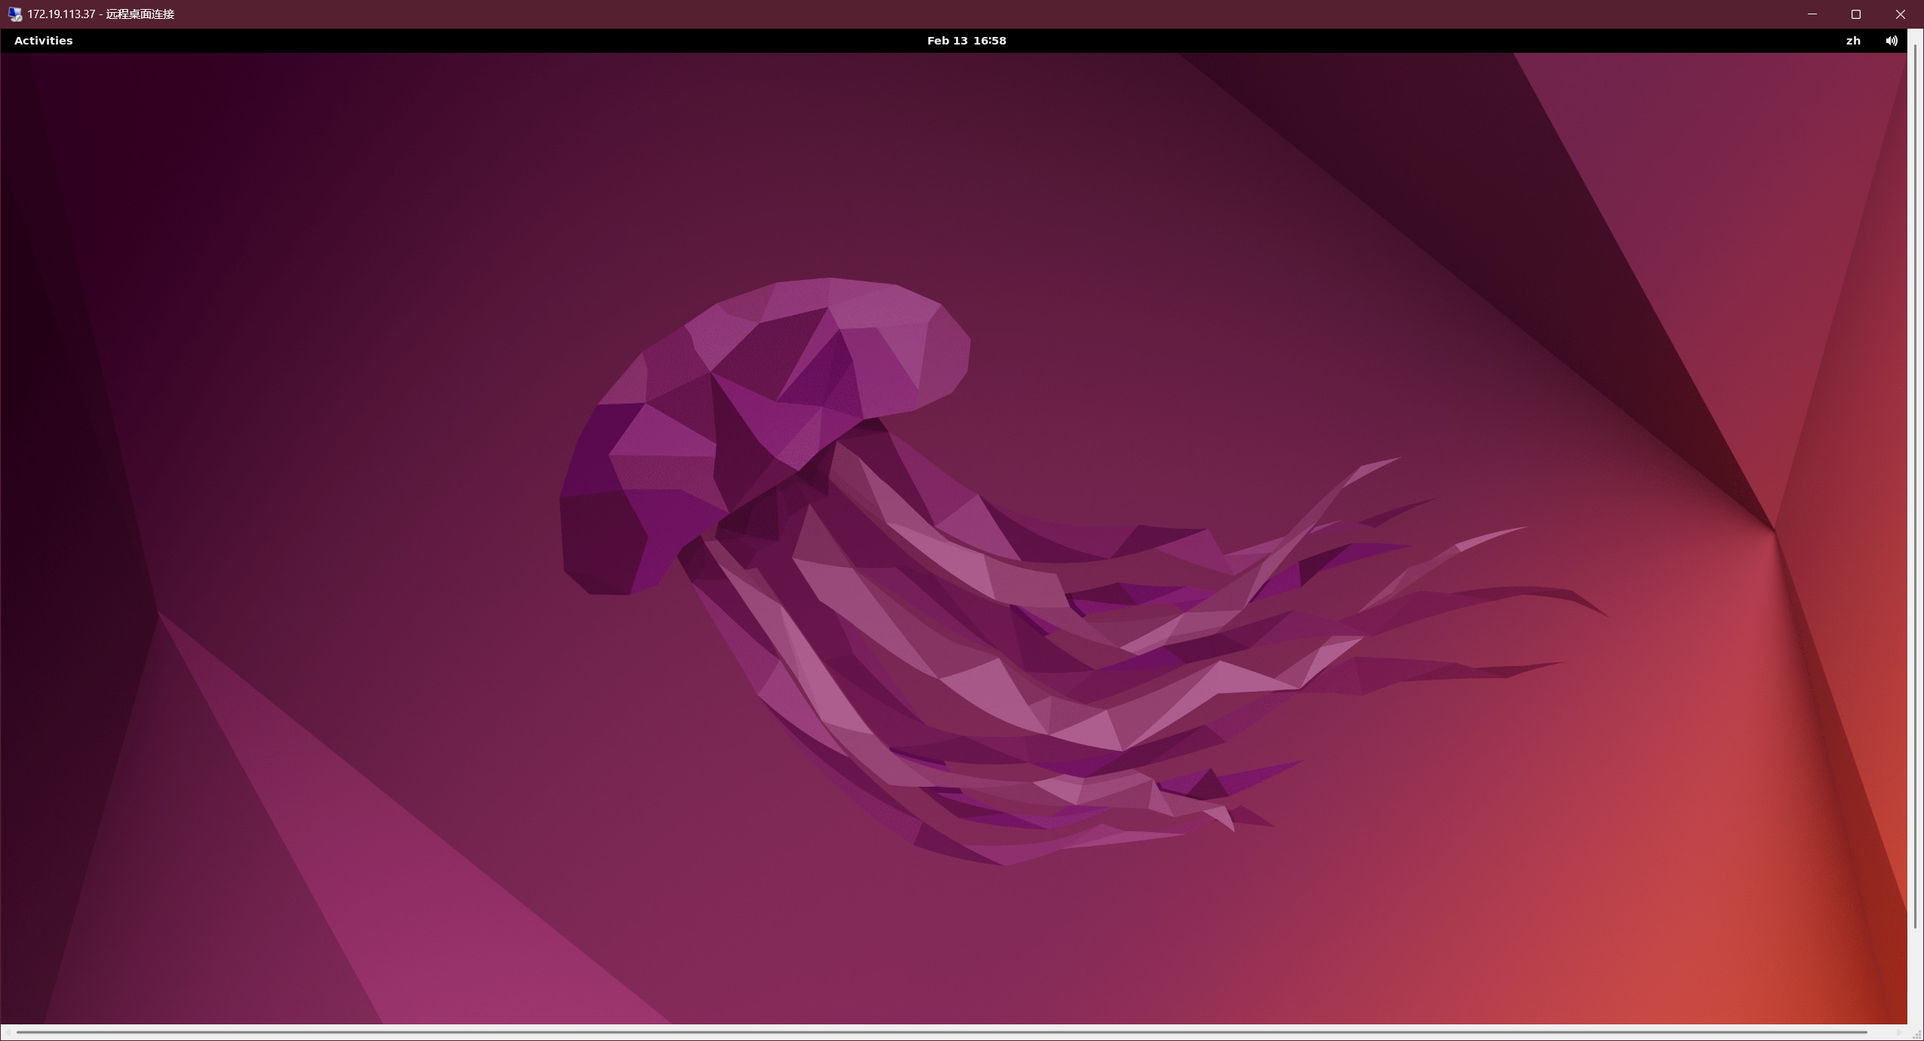The height and width of the screenshot is (1041, 1924).
Task: Click the horizontal scrollbar right arrow
Action: coord(1899,1033)
